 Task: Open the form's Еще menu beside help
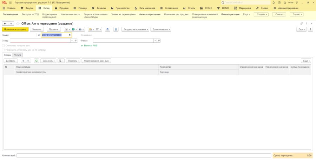[301, 29]
